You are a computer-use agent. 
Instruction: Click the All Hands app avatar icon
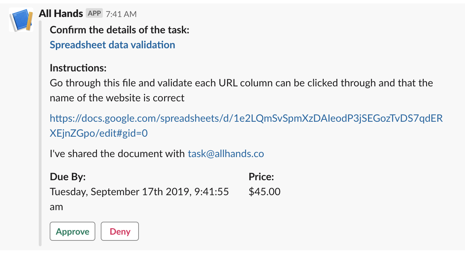pyautogui.click(x=21, y=20)
